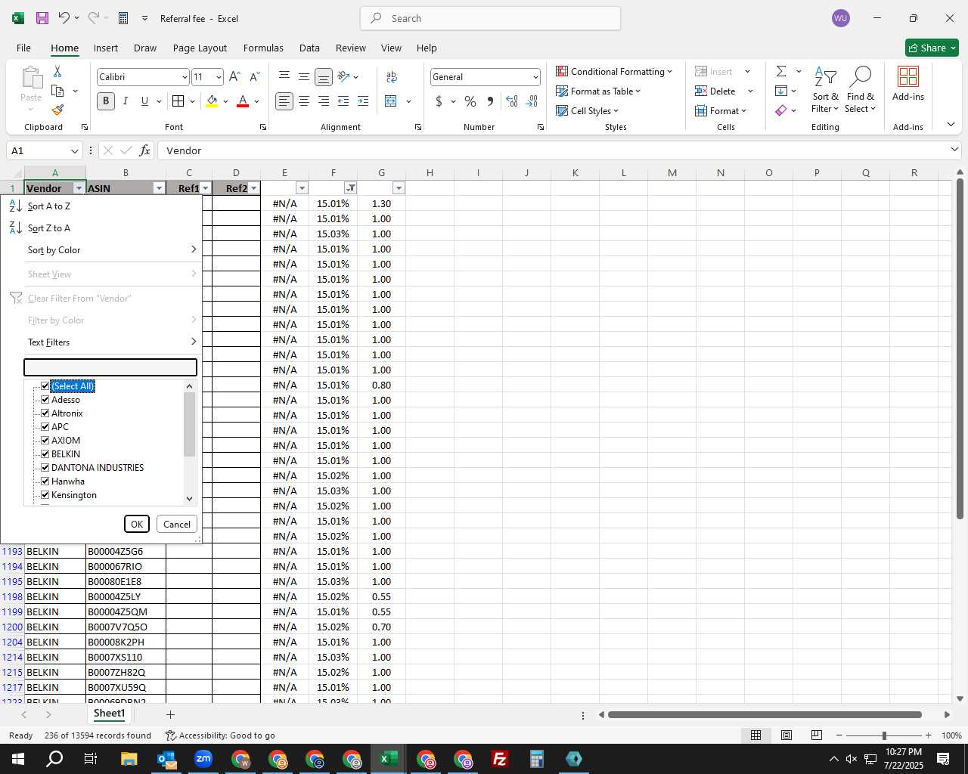Image resolution: width=968 pixels, height=774 pixels.
Task: Click Decrease Decimal icon
Action: 532,101
